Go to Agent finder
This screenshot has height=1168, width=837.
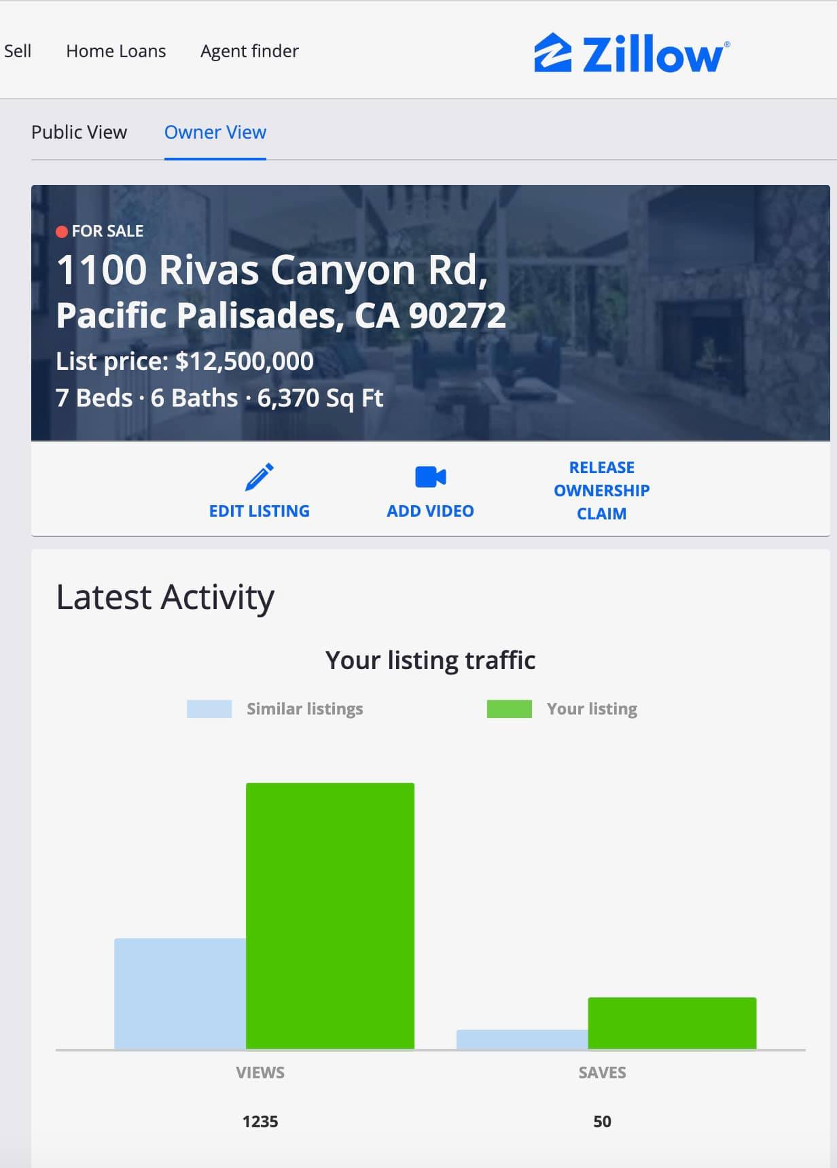tap(249, 51)
